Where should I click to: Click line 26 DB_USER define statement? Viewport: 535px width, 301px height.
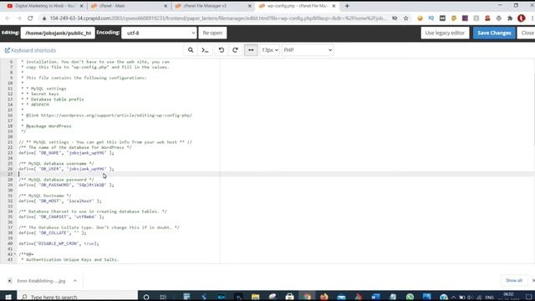click(x=66, y=169)
